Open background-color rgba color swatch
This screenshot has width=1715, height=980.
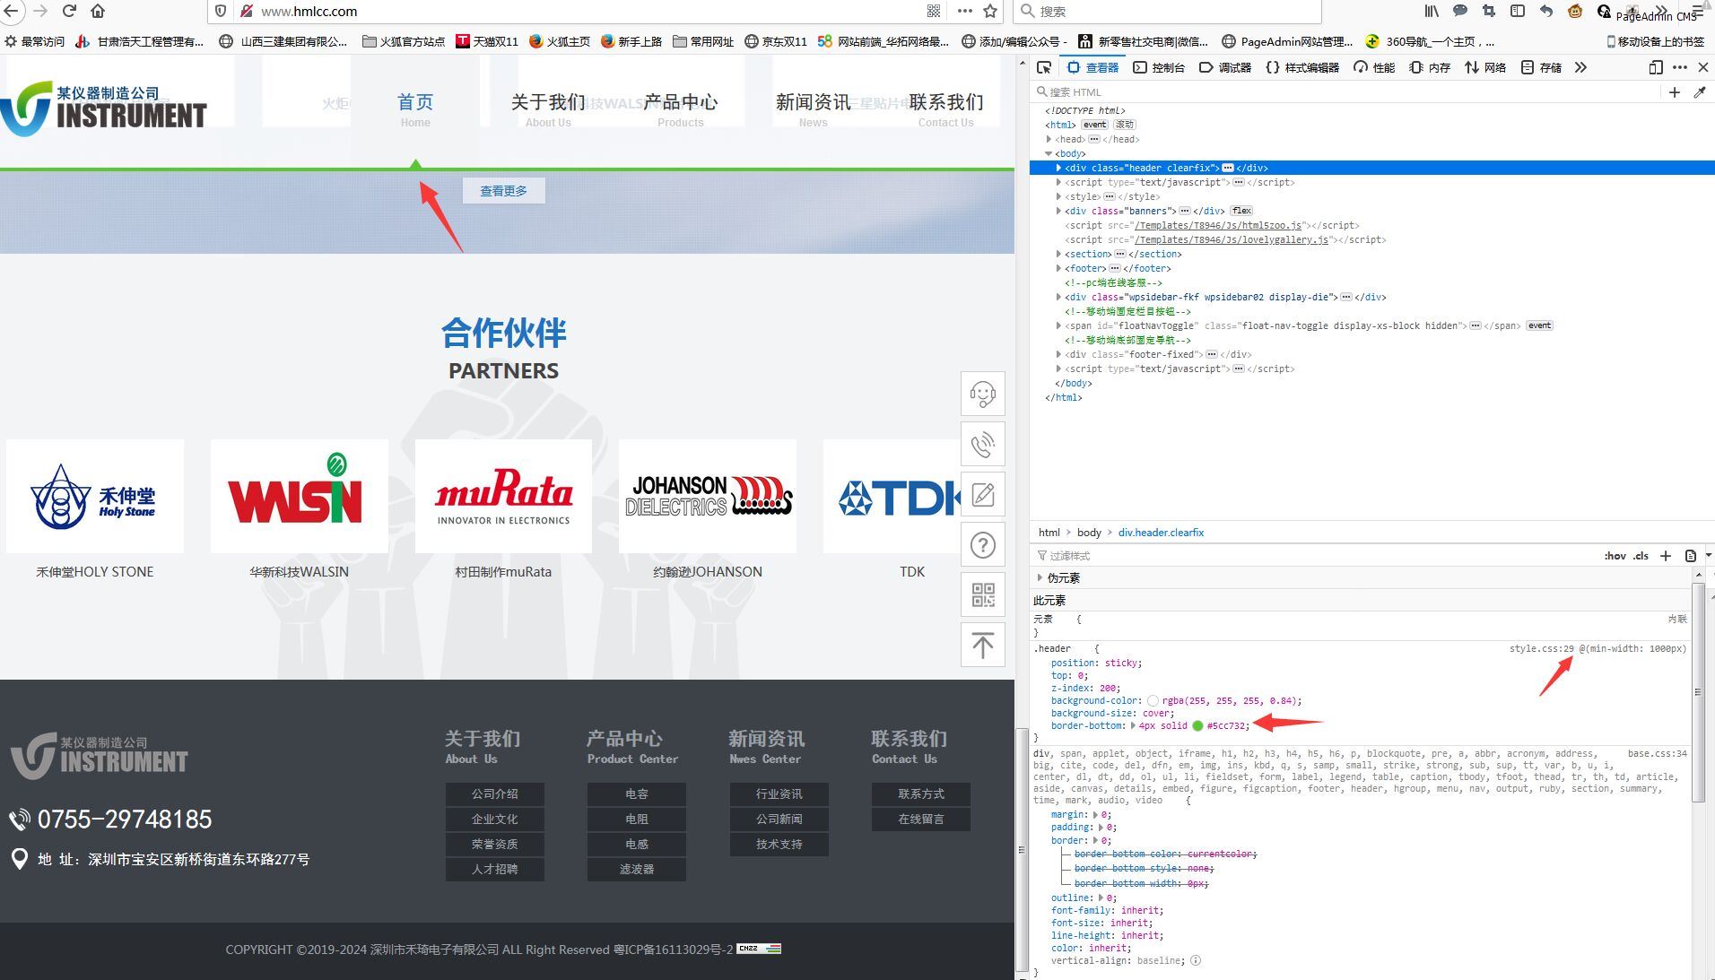(1153, 701)
